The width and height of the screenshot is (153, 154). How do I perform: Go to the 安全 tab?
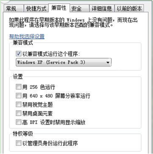(x=79, y=8)
